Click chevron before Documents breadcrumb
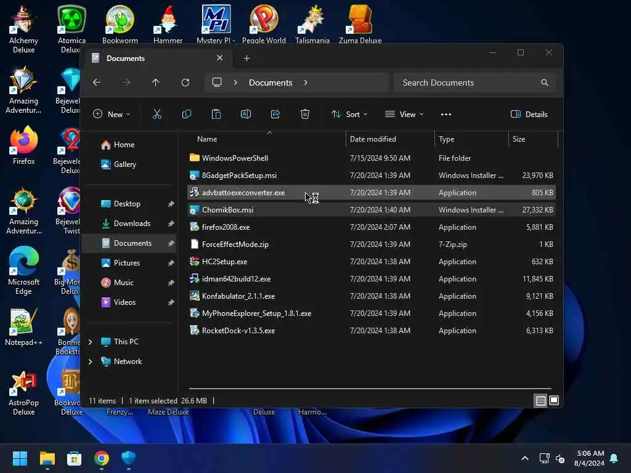 coord(235,83)
